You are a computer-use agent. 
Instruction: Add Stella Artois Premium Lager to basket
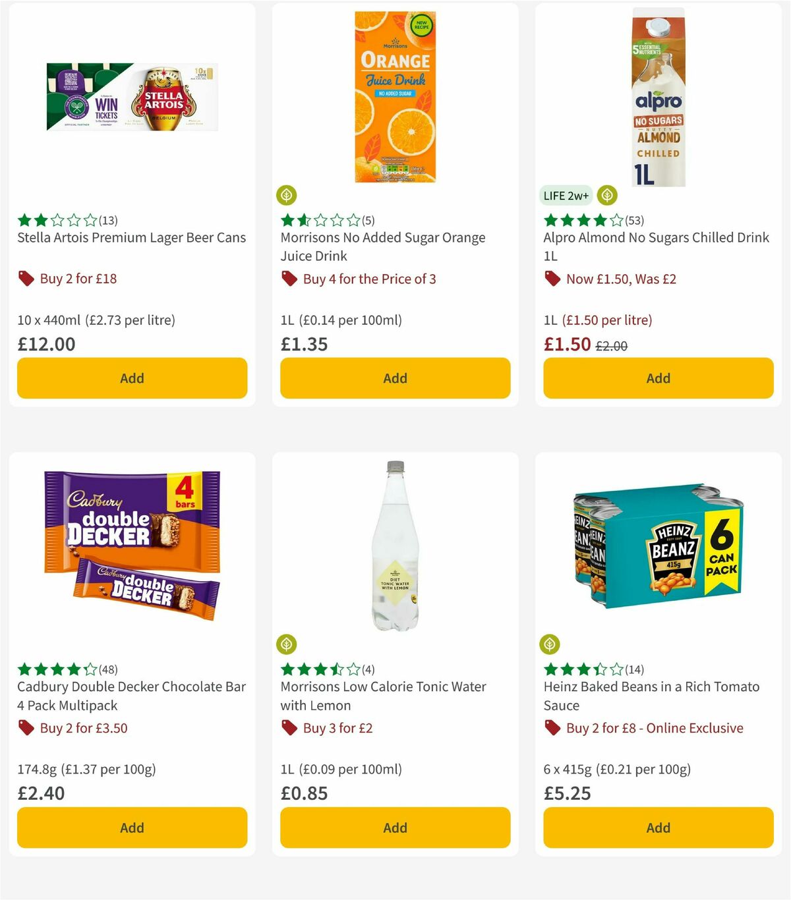click(x=132, y=378)
